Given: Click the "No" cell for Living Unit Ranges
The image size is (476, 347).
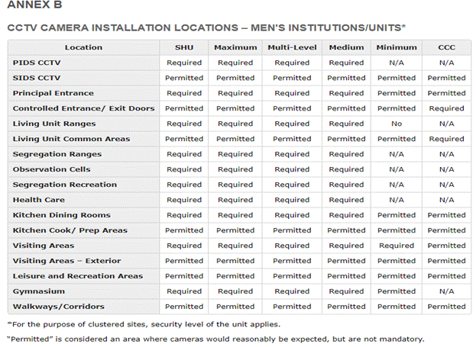Looking at the screenshot, I should [x=397, y=124].
